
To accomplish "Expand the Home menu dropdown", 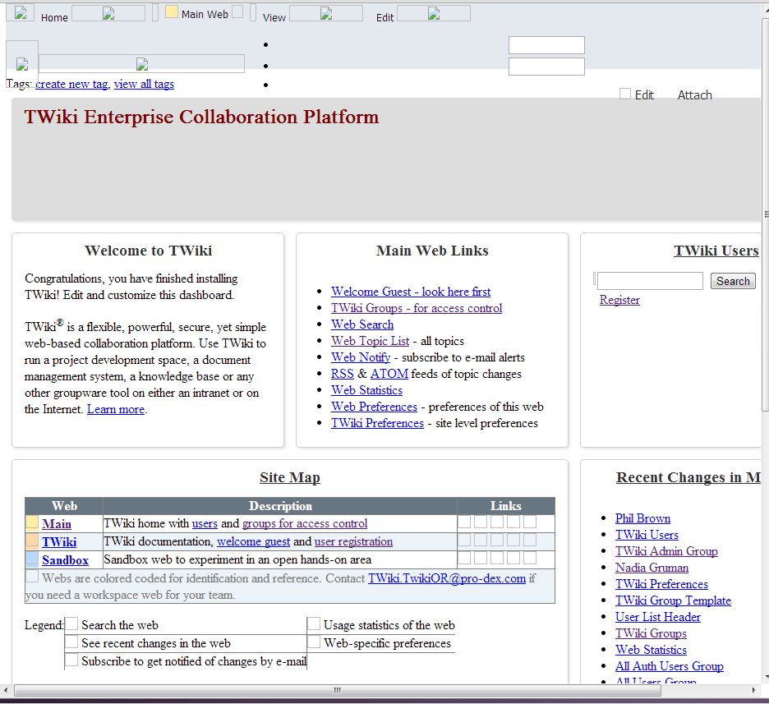I will coord(108,14).
